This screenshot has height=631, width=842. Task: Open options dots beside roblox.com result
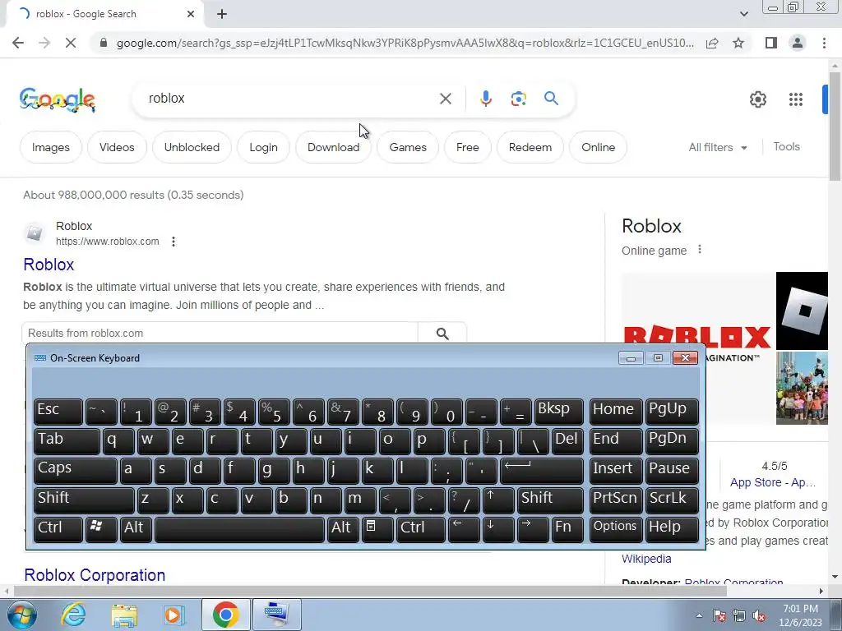coord(173,242)
